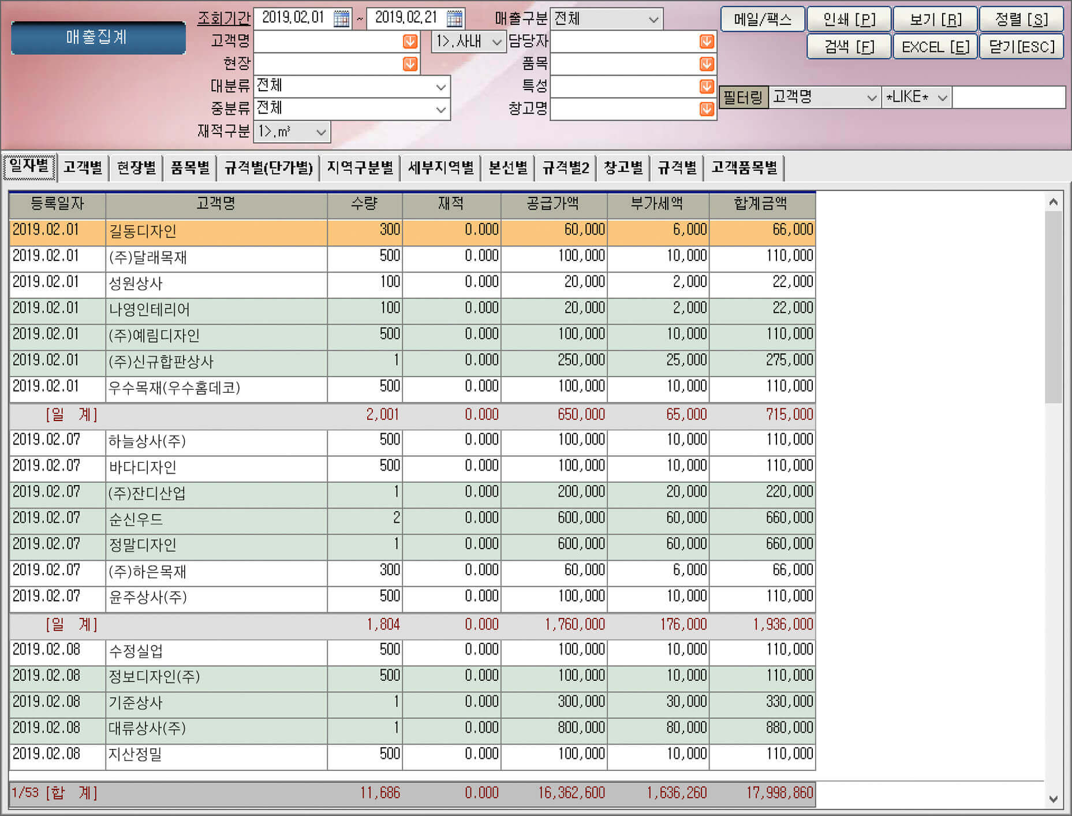The height and width of the screenshot is (816, 1072).
Task: Switch to the 본선별 tab
Action: tap(508, 167)
